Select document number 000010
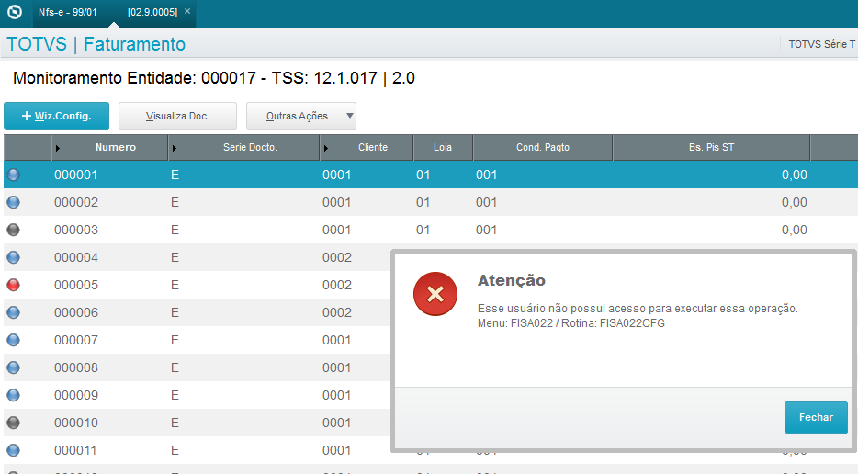Image resolution: width=858 pixels, height=474 pixels. coord(76,423)
